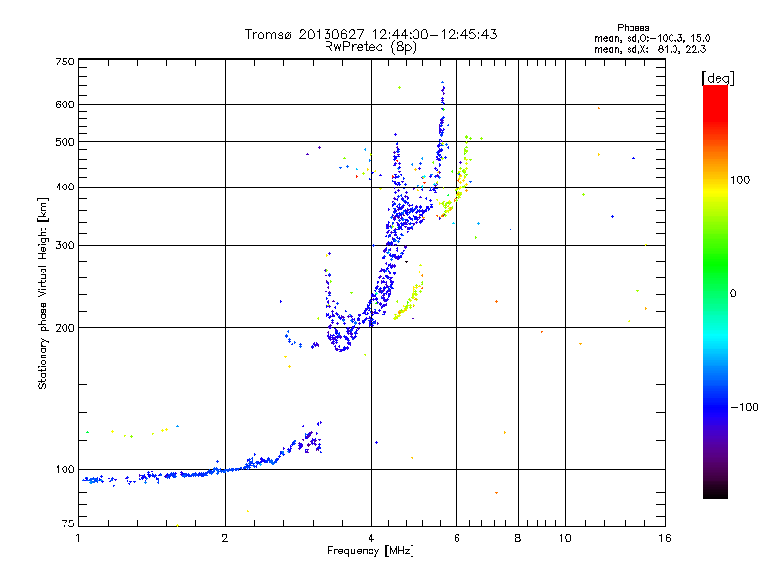Click x-axis tick label "8"
Viewport: 782px width, 586px height.
point(518,538)
